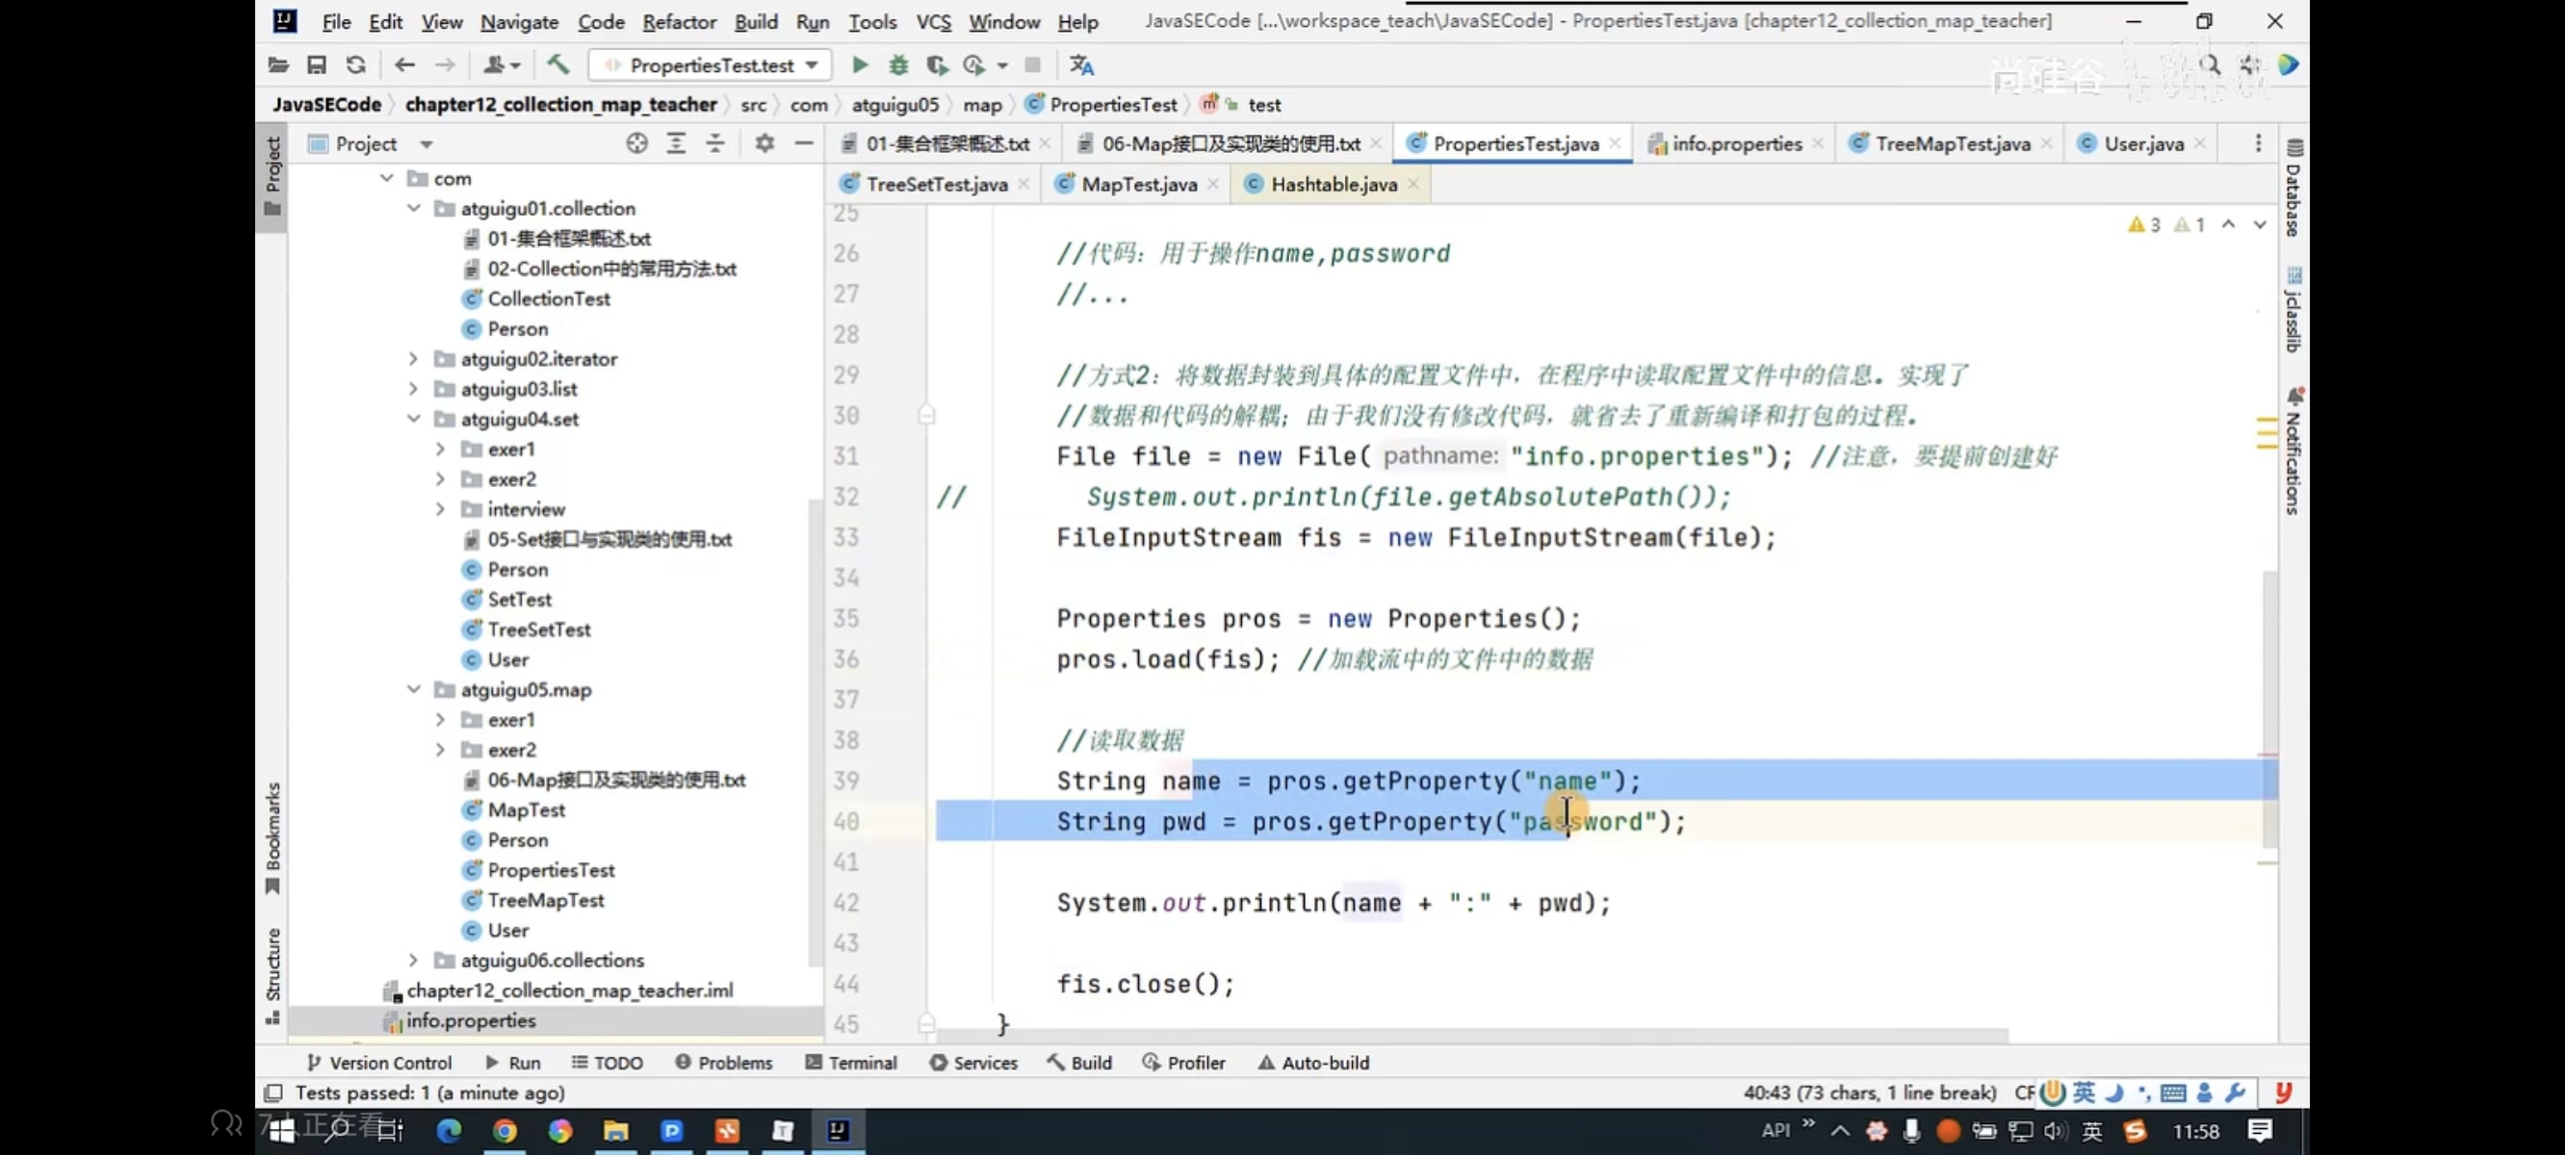Expand atguigu02.iterator package
2565x1155 pixels.
click(413, 358)
